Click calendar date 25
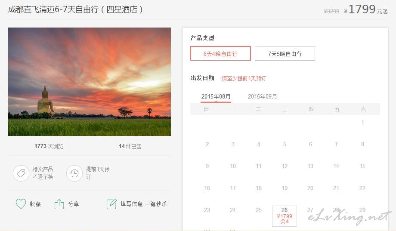 [259, 210]
